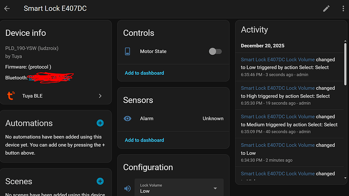
Task: Toggle the Motor State switch
Action: tap(215, 52)
